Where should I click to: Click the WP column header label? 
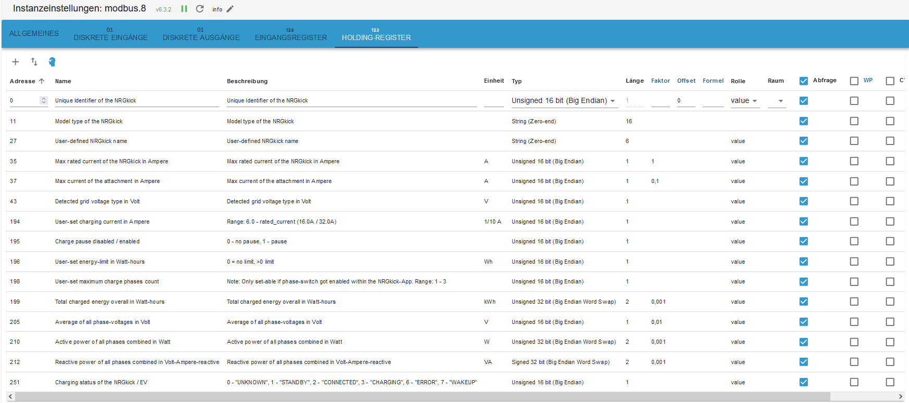coord(868,80)
